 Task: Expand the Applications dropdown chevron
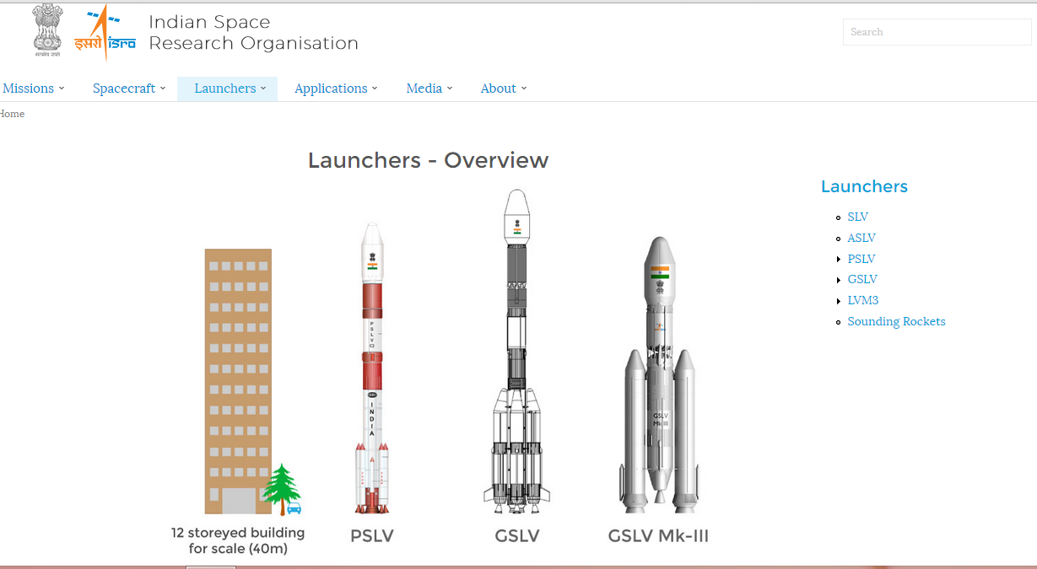375,89
